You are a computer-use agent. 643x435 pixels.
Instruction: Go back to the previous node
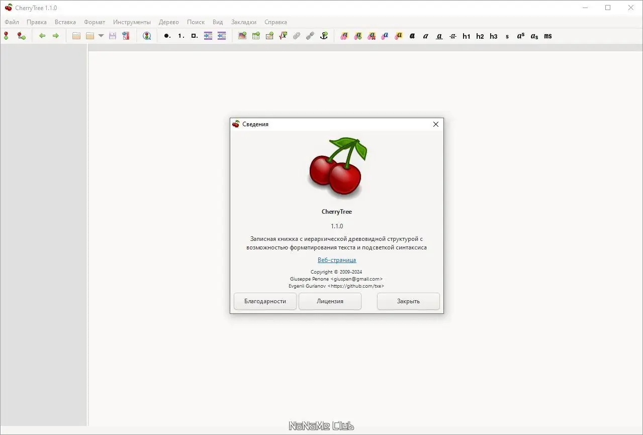pyautogui.click(x=42, y=36)
